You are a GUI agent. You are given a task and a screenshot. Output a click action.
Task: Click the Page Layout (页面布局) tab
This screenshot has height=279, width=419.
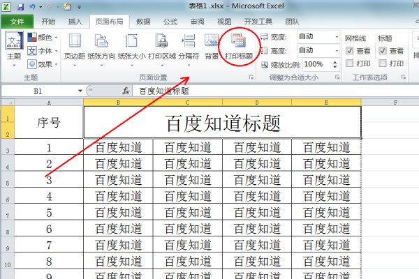click(x=110, y=22)
